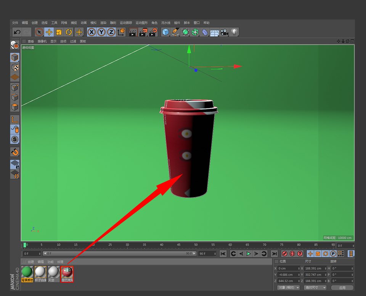The image size is (366, 296).
Task: Click the Scale tool icon
Action: [x=59, y=32]
